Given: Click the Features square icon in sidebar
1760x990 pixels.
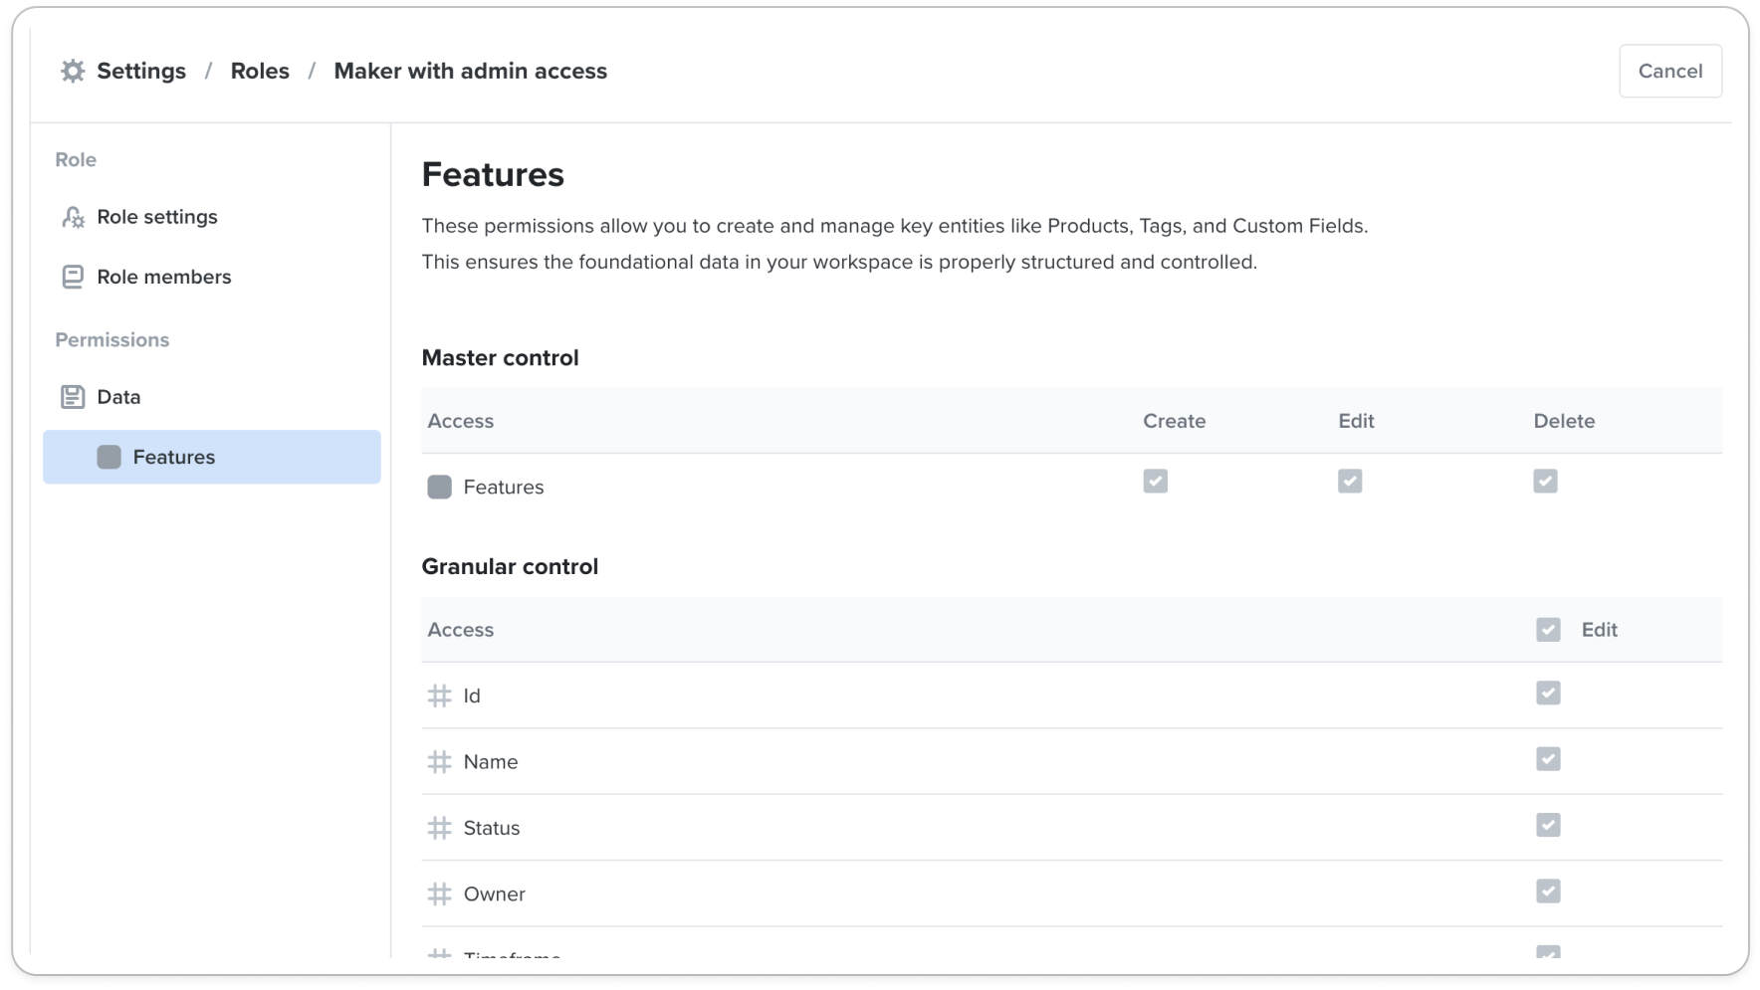Looking at the screenshot, I should click(109, 457).
